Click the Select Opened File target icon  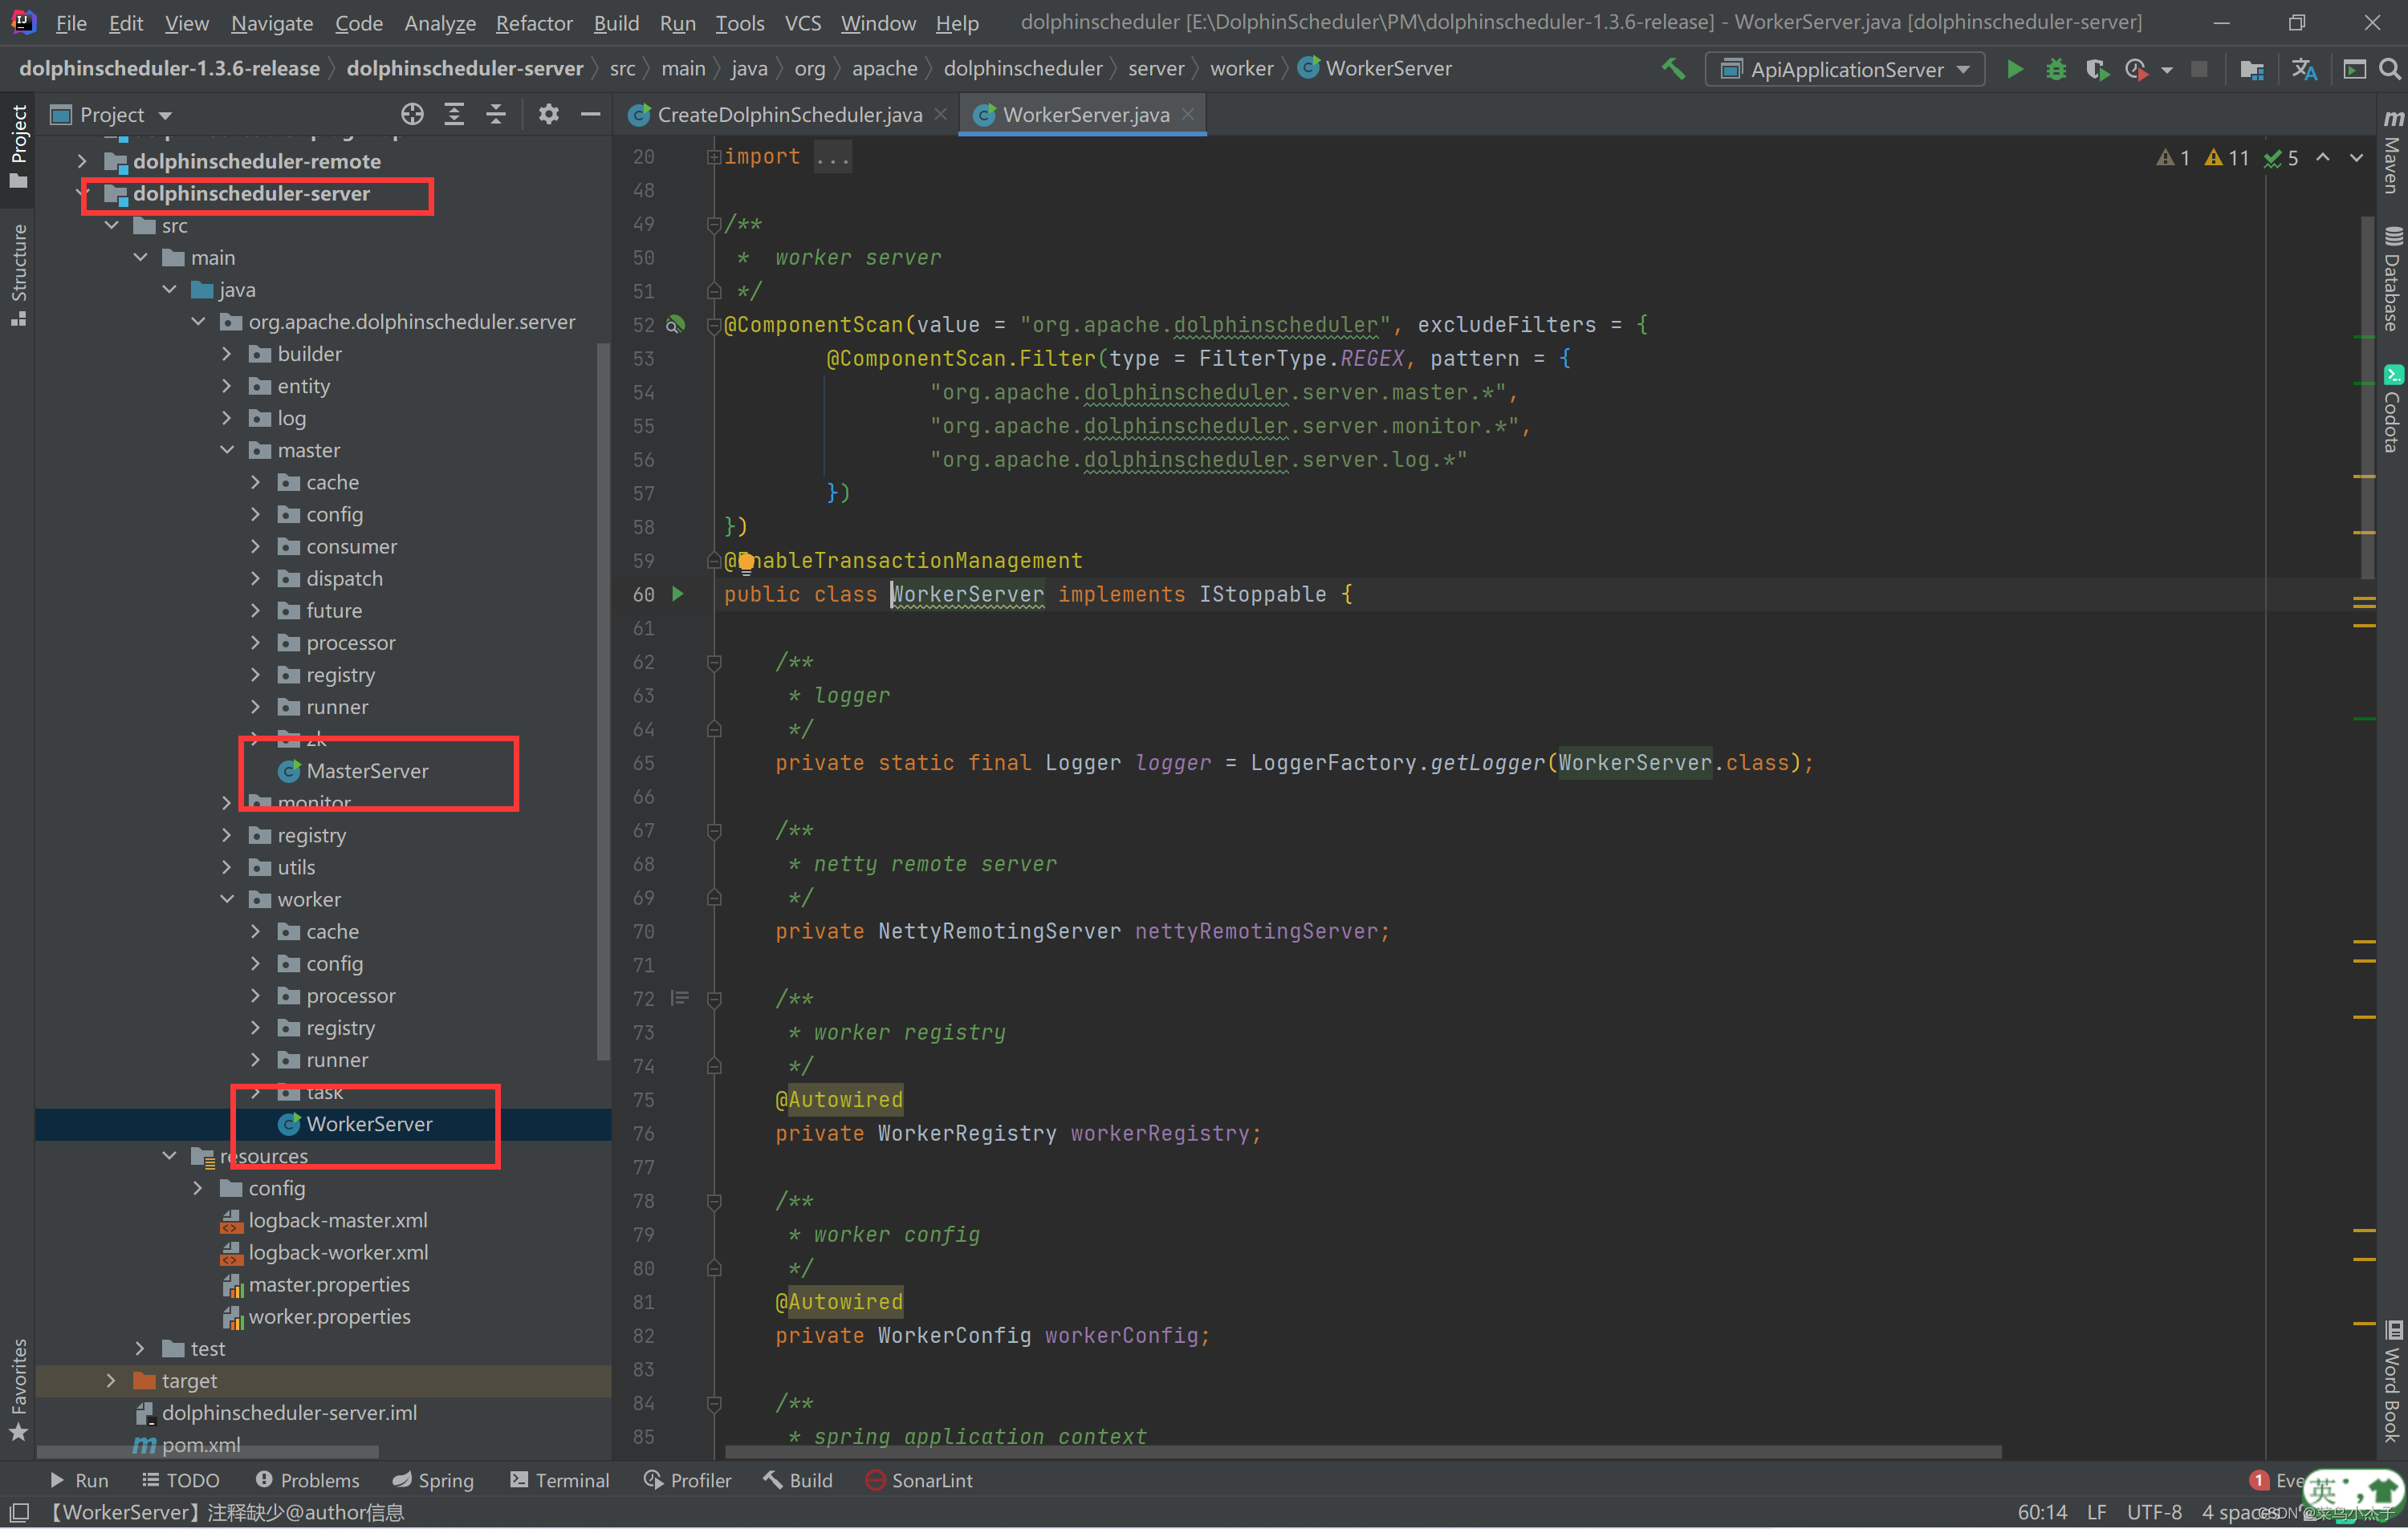point(412,115)
